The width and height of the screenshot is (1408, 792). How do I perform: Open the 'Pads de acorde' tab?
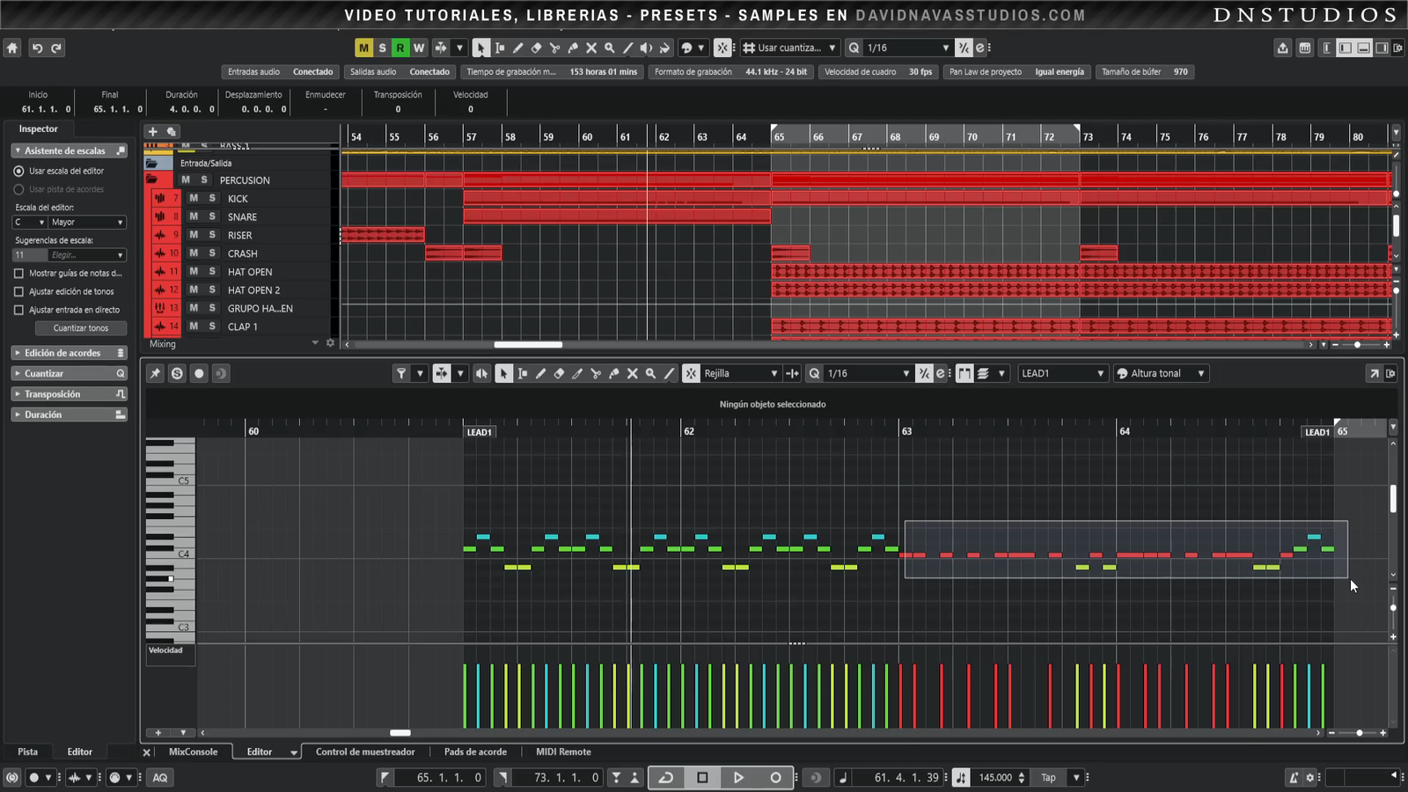475,752
